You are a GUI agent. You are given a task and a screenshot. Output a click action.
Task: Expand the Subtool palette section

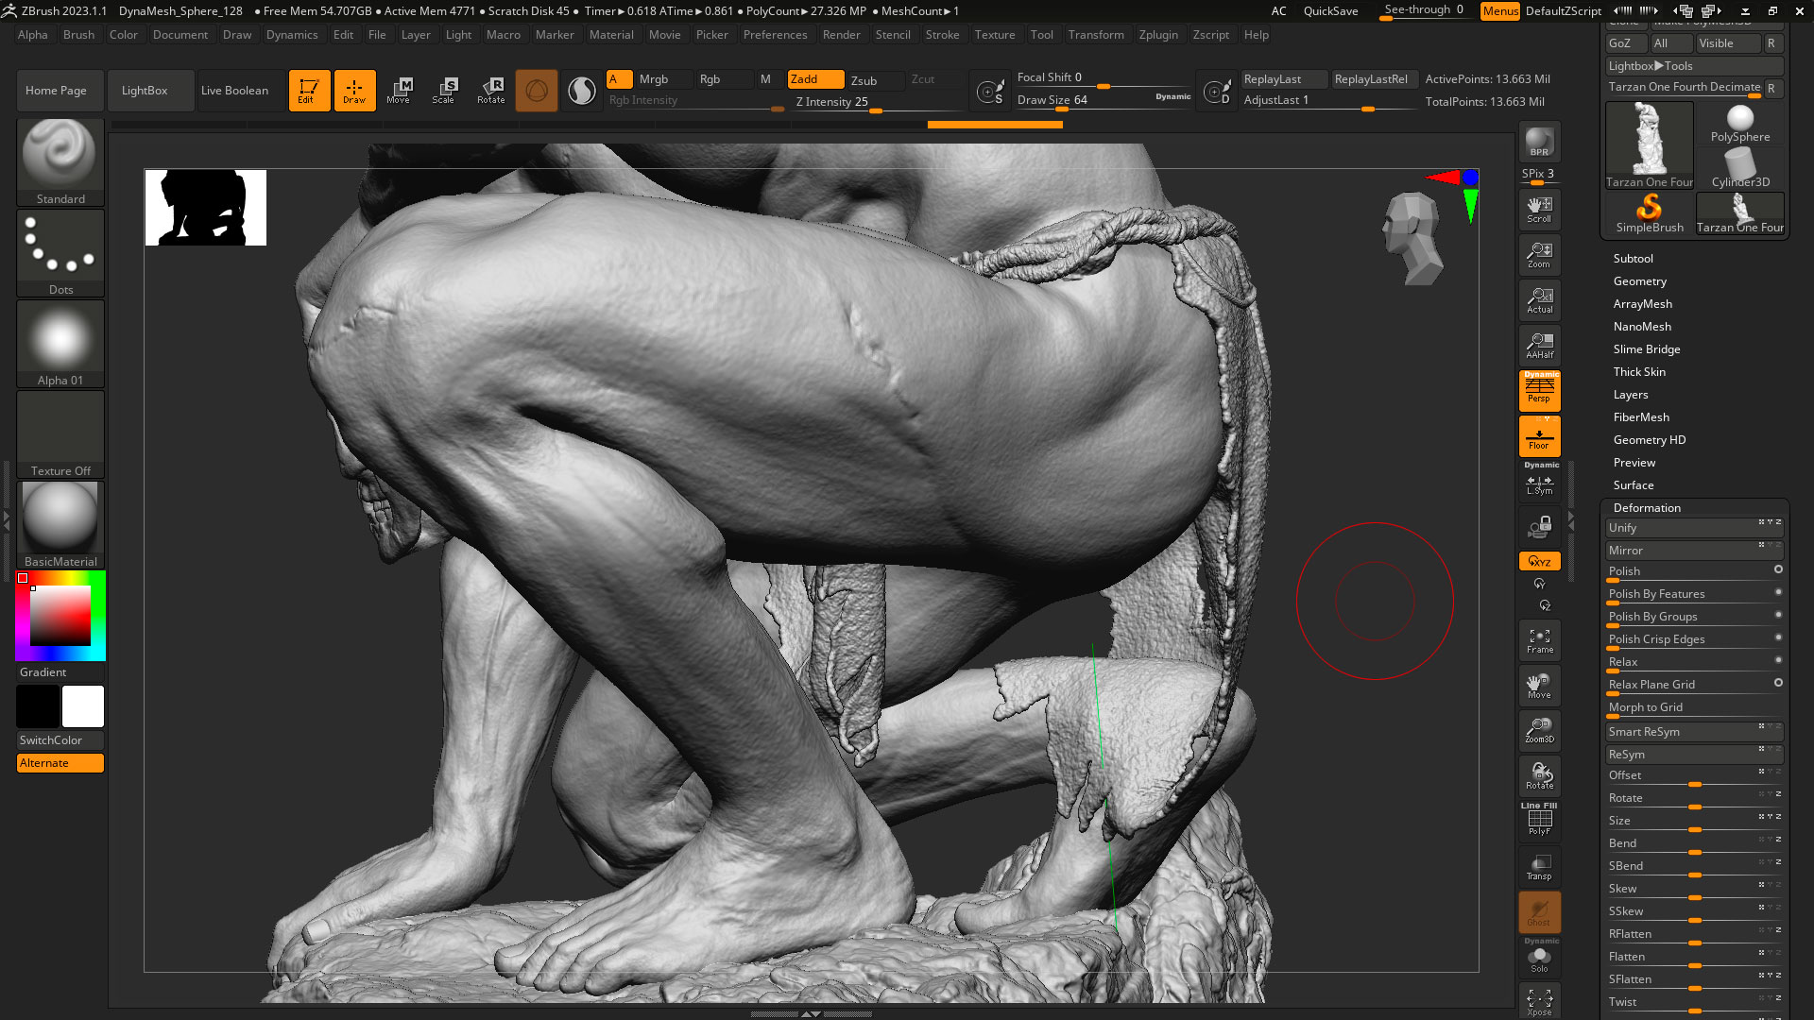point(1633,258)
